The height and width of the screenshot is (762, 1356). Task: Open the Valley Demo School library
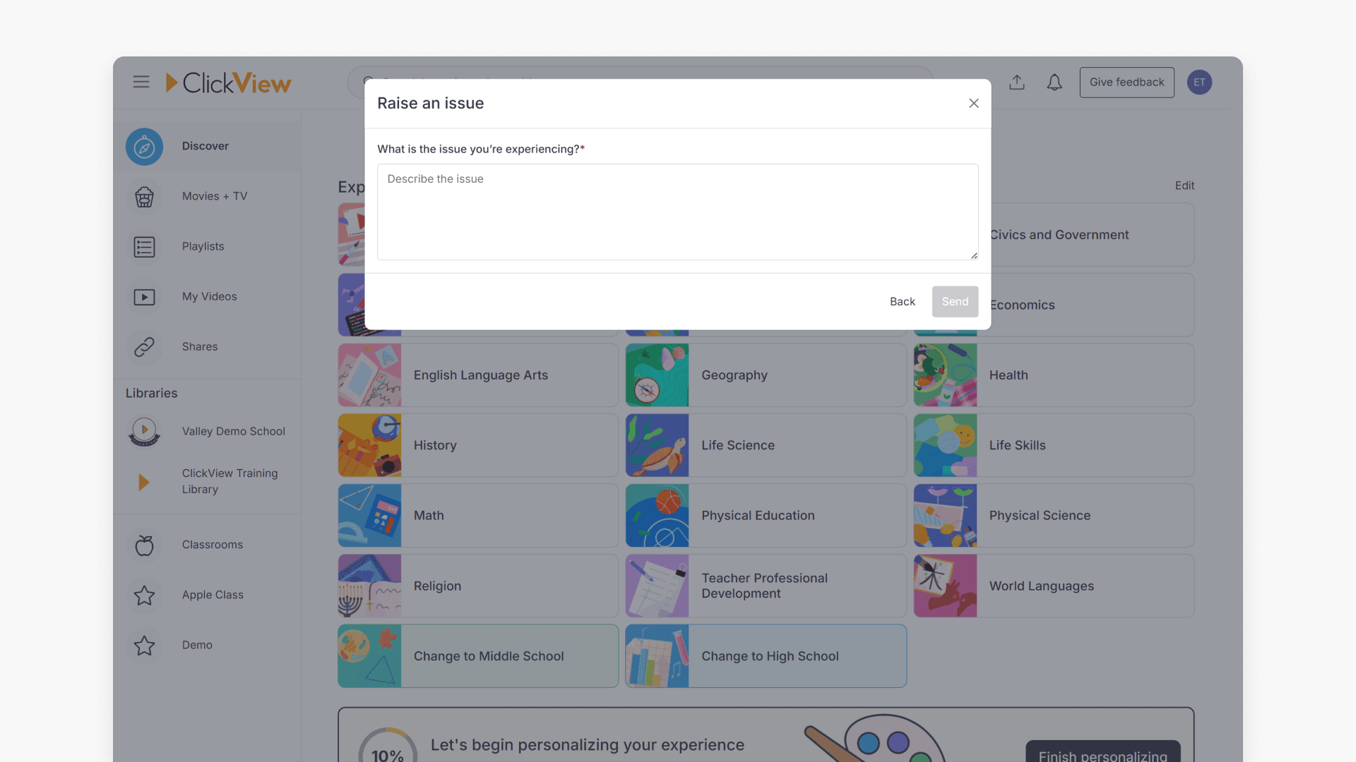[x=144, y=431]
